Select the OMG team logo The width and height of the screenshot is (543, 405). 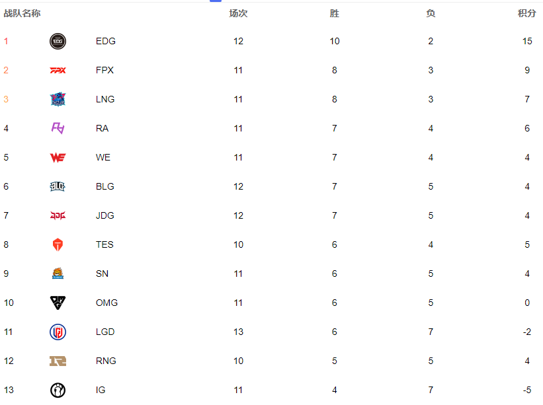58,303
